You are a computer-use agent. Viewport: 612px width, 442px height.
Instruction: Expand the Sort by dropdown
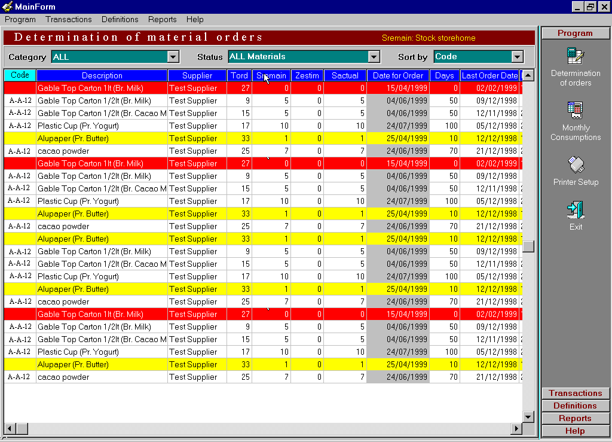point(518,57)
